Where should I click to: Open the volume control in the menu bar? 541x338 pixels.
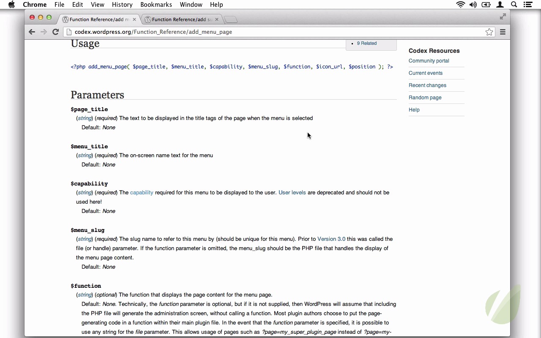[x=473, y=5]
